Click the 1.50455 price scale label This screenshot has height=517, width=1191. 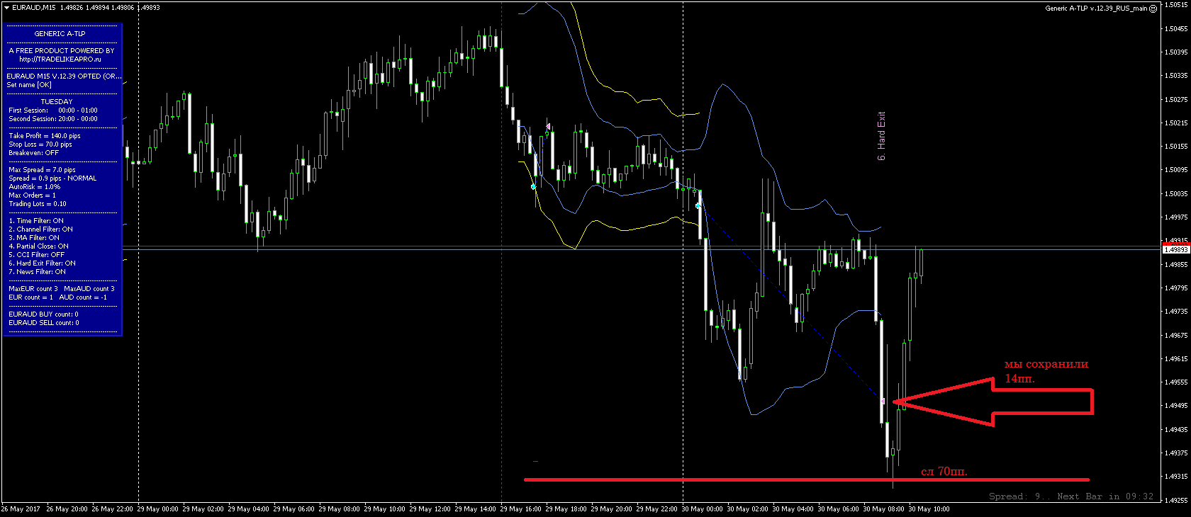click(x=1177, y=29)
